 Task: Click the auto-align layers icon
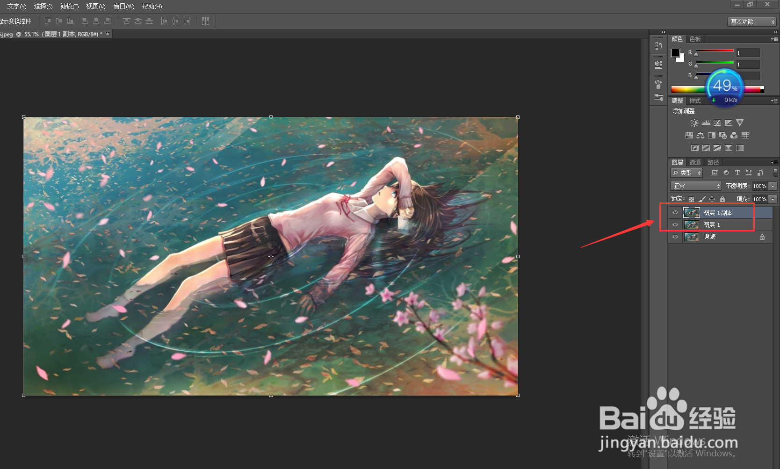coord(205,21)
